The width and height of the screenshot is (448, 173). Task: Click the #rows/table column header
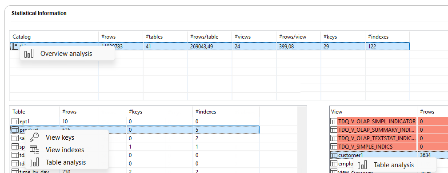pyautogui.click(x=210, y=37)
